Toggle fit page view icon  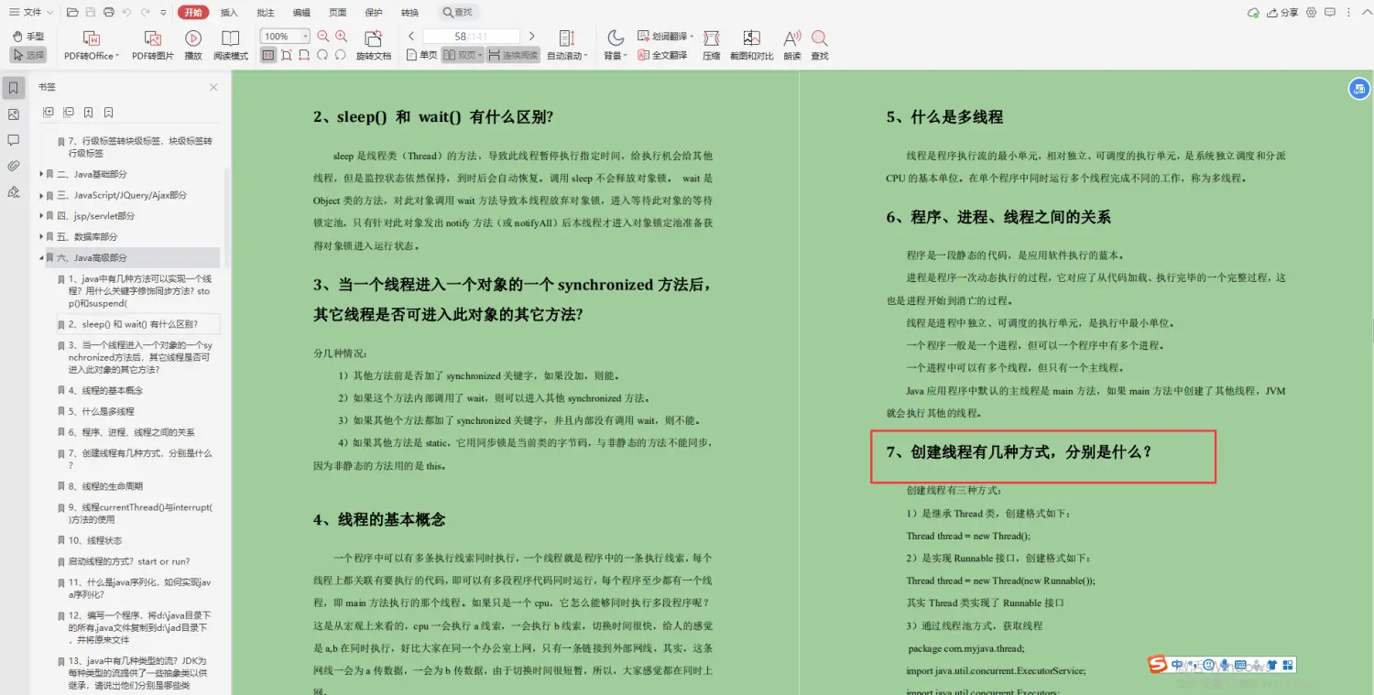pos(286,55)
